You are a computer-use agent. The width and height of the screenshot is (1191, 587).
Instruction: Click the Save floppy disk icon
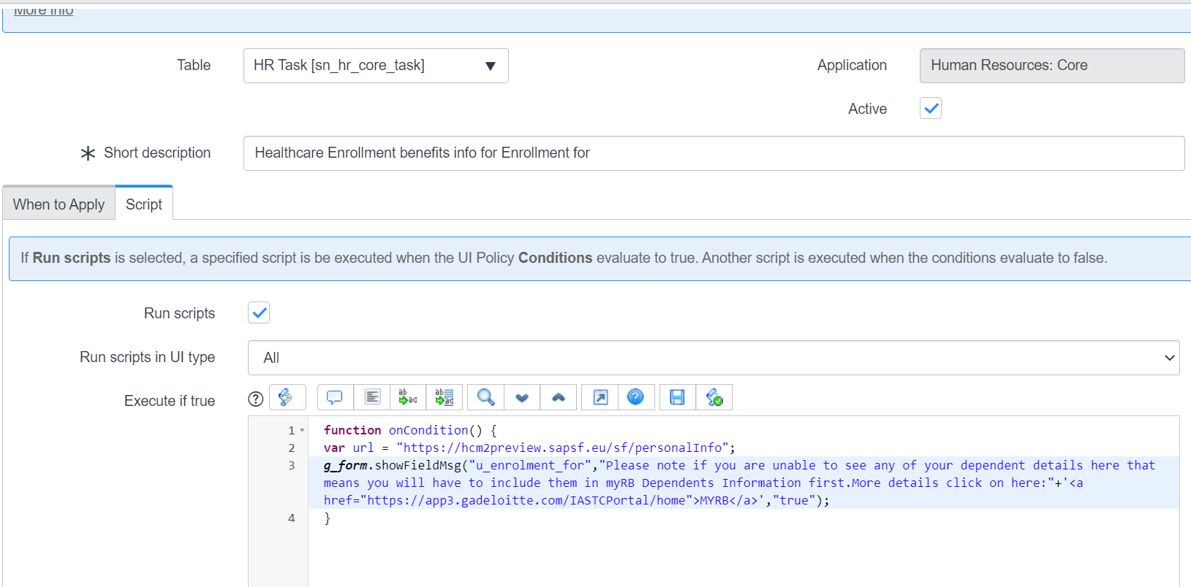678,397
